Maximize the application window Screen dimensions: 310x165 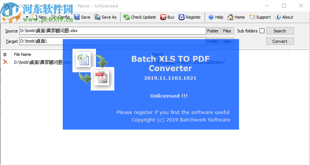click(x=284, y=6)
